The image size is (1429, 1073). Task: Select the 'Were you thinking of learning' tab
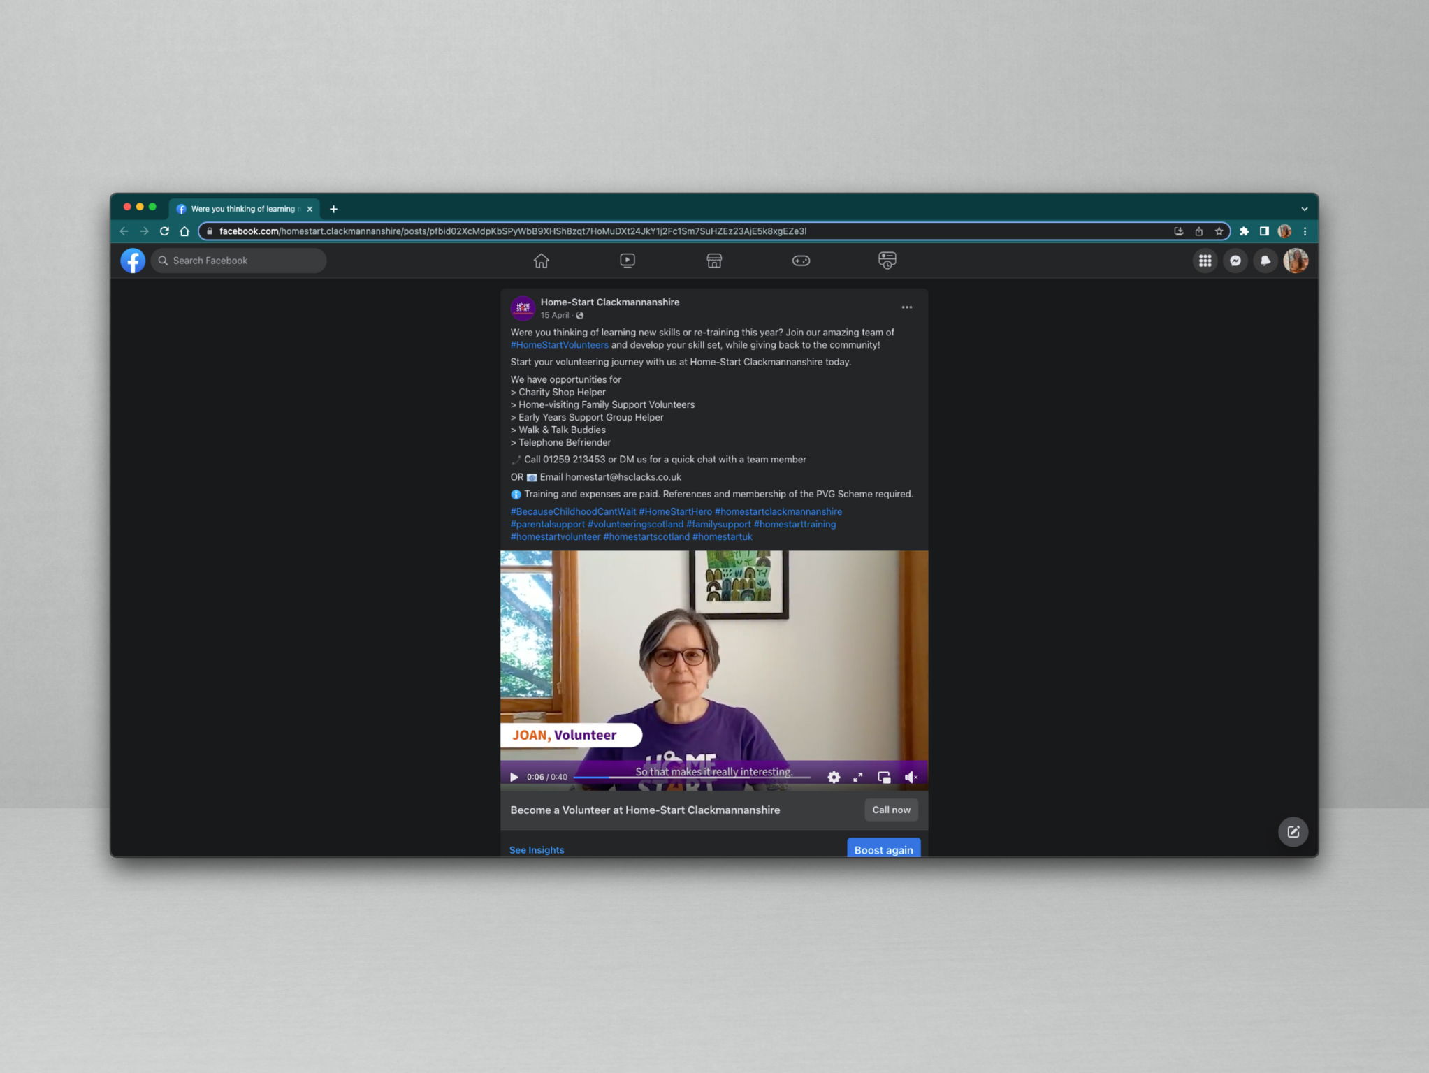(245, 209)
